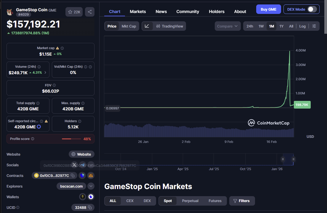The width and height of the screenshot is (327, 213).
Task: Switch to line chart view icon
Action: pyautogui.click(x=147, y=26)
